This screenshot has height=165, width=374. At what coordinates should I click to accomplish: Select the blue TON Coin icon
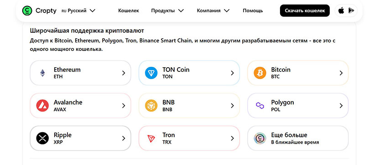tap(151, 73)
